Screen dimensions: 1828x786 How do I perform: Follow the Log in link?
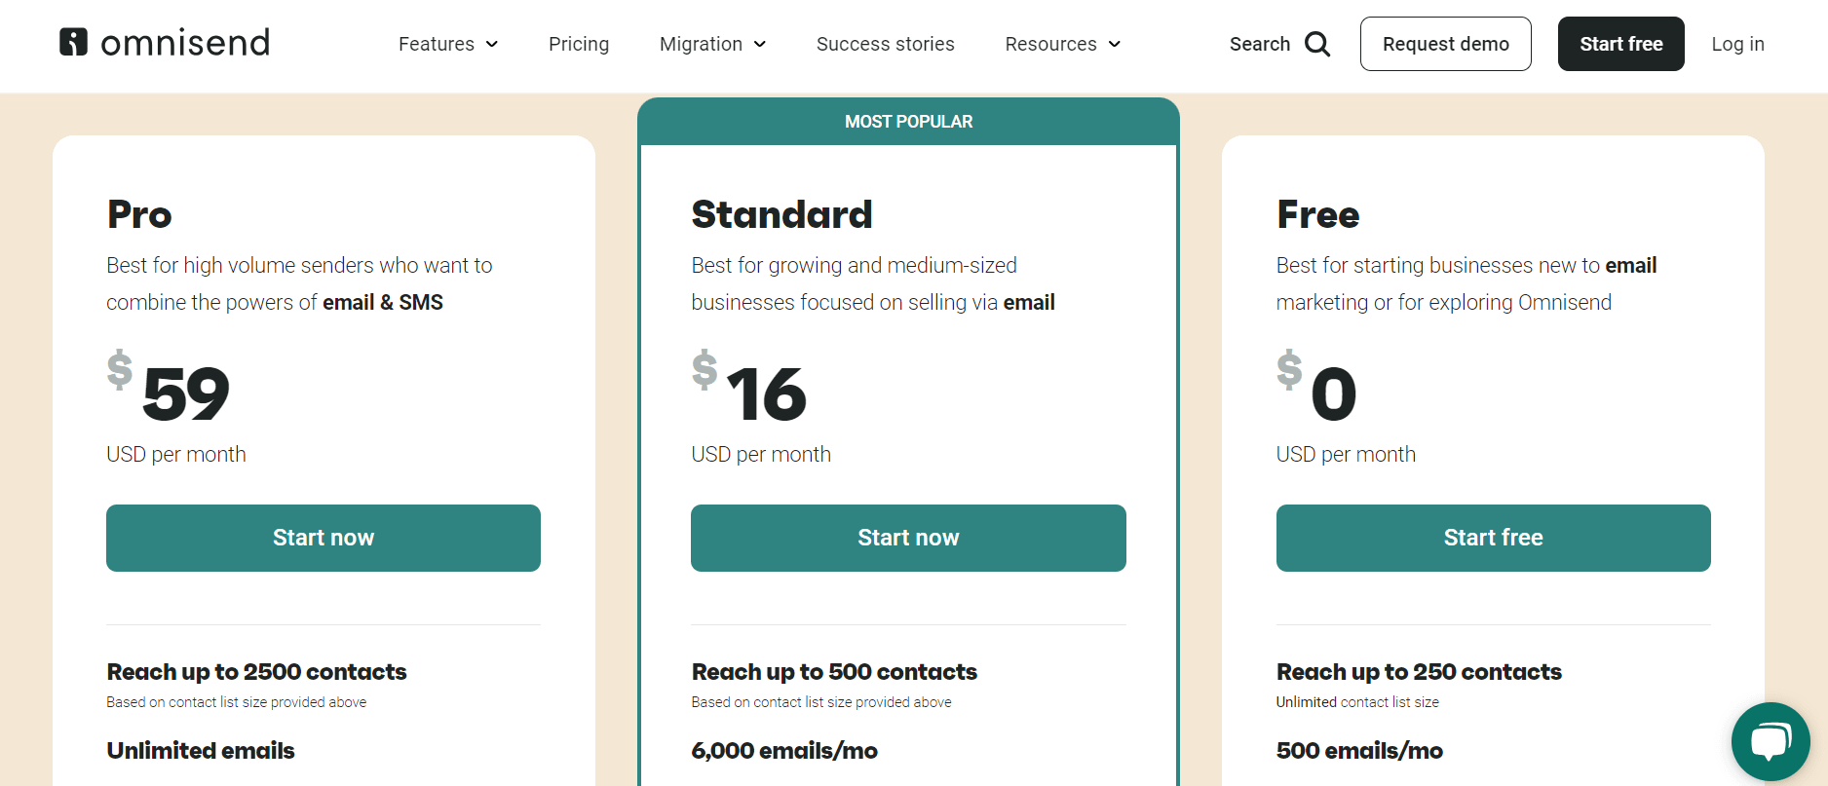tap(1738, 44)
